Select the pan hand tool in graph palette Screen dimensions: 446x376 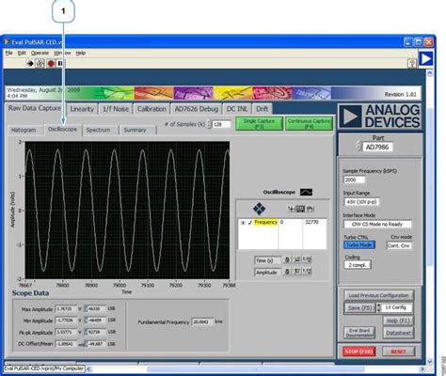(310, 209)
